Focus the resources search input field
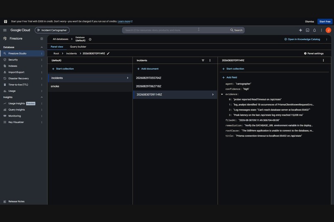Image resolution: width=334 pixels, height=222 pixels. click(x=177, y=30)
